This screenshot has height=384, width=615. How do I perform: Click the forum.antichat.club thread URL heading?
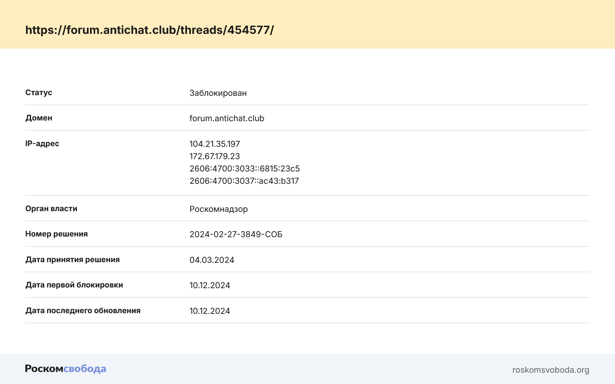tap(149, 30)
